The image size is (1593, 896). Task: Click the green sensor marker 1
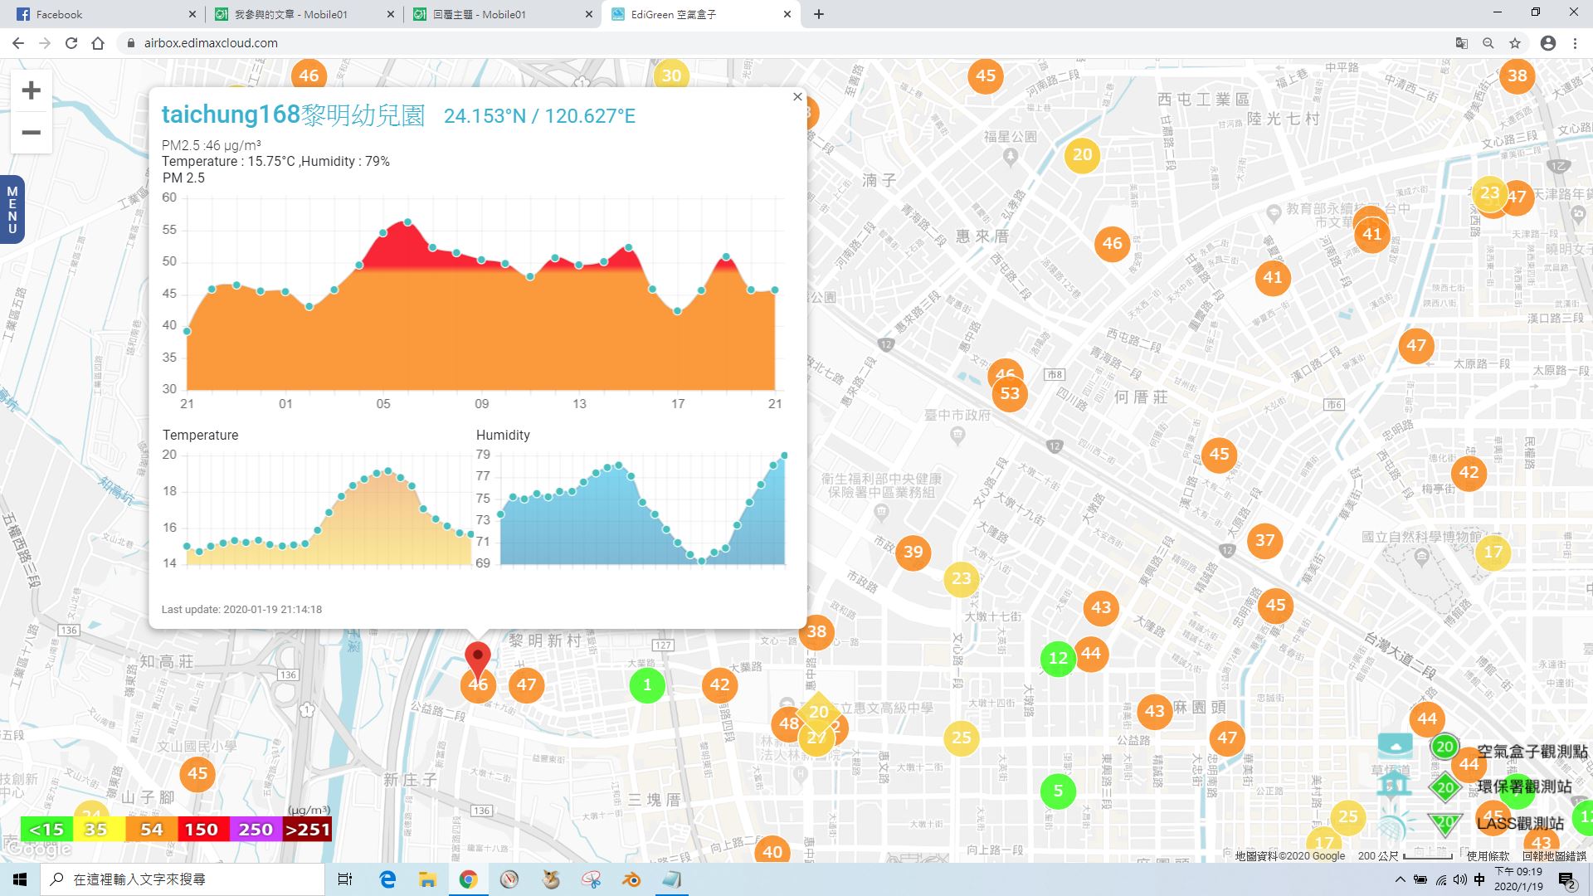coord(647,685)
